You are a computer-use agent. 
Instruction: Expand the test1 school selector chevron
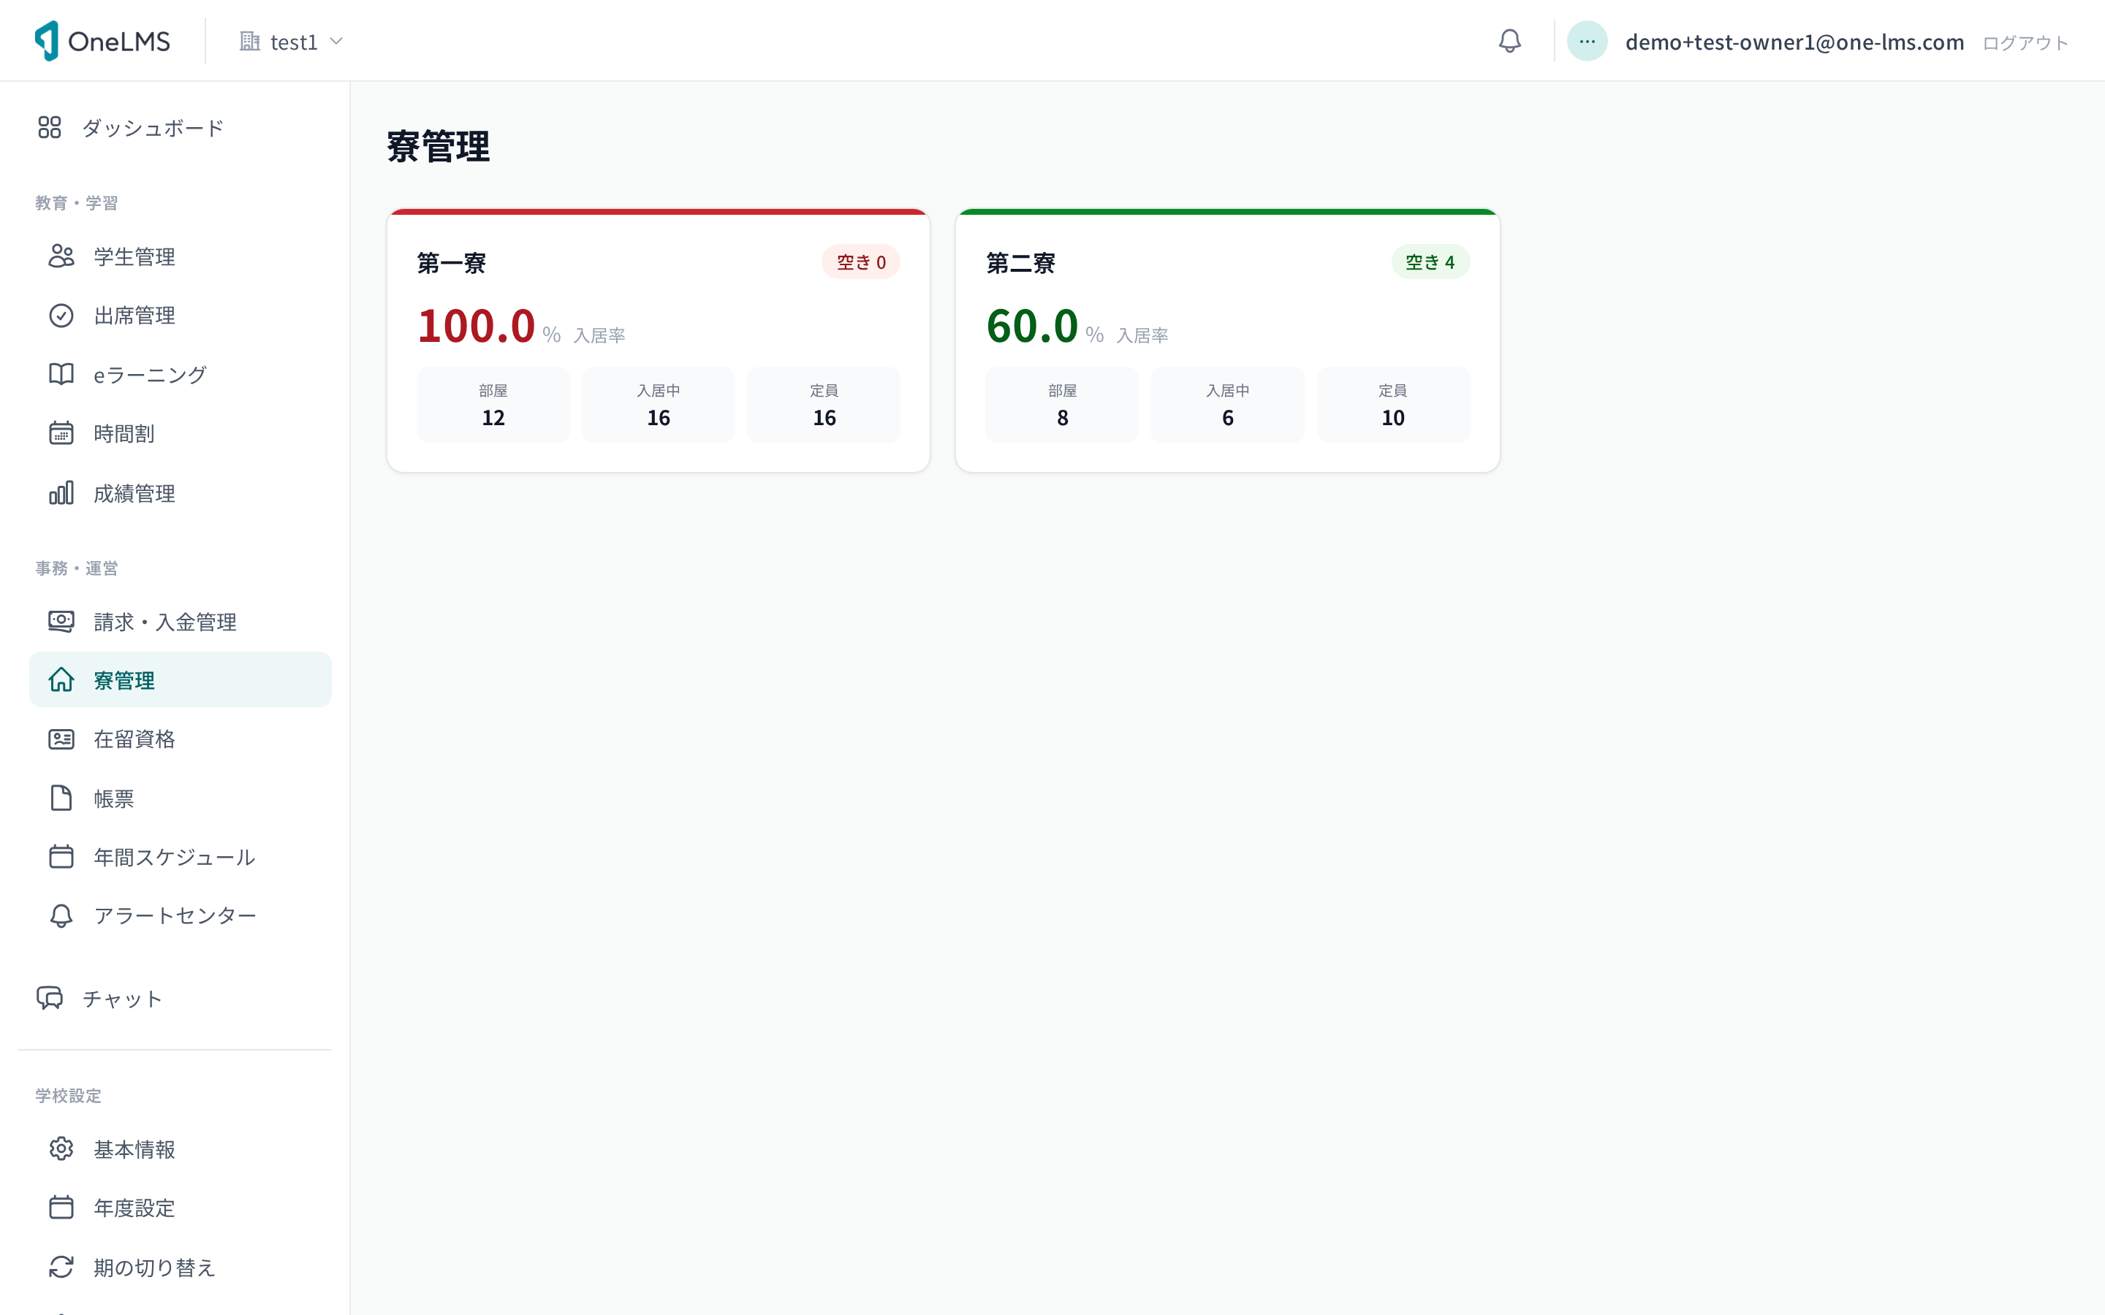coord(337,42)
